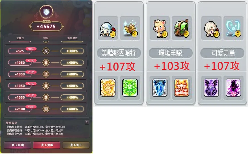Select the golden sun card
The width and height of the screenshot is (248, 154).
pos(108,88)
